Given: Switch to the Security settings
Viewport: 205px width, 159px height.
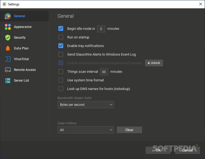Looking at the screenshot, I should pos(24,37).
